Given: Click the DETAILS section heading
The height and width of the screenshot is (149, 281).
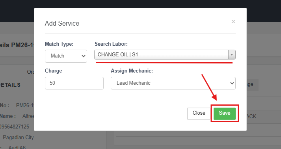Looking at the screenshot, I should click(10, 85).
